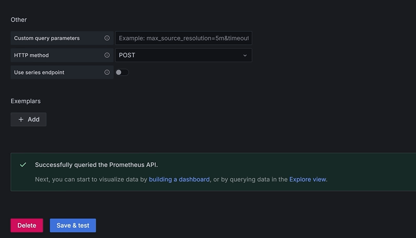Image resolution: width=416 pixels, height=238 pixels.
Task: Open the building a dashboard link
Action: [x=179, y=179]
